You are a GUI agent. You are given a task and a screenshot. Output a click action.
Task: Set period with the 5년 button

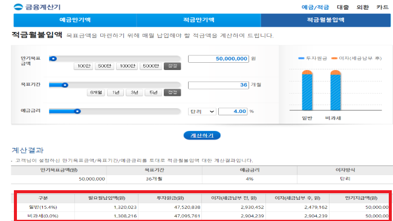click(x=154, y=92)
